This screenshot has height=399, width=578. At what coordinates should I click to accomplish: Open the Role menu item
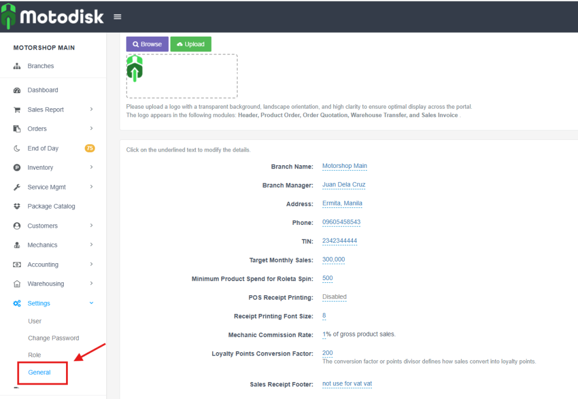click(x=34, y=355)
